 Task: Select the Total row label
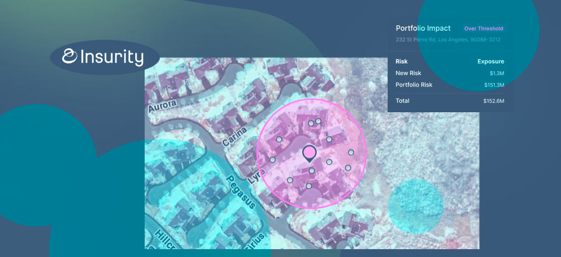pyautogui.click(x=402, y=101)
